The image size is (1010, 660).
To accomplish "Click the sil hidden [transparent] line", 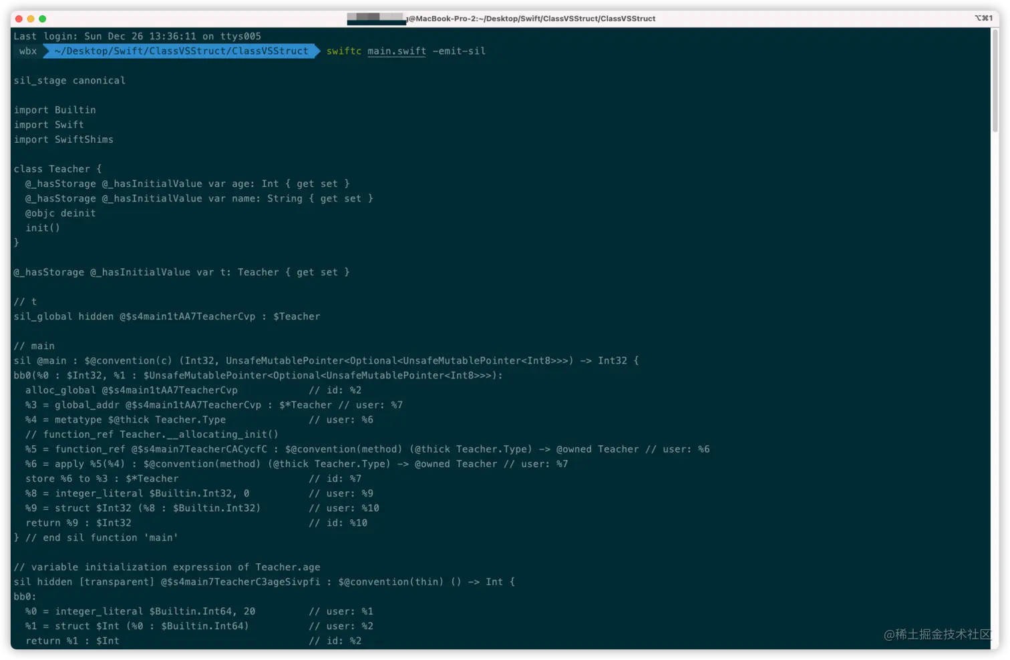I will 264,582.
